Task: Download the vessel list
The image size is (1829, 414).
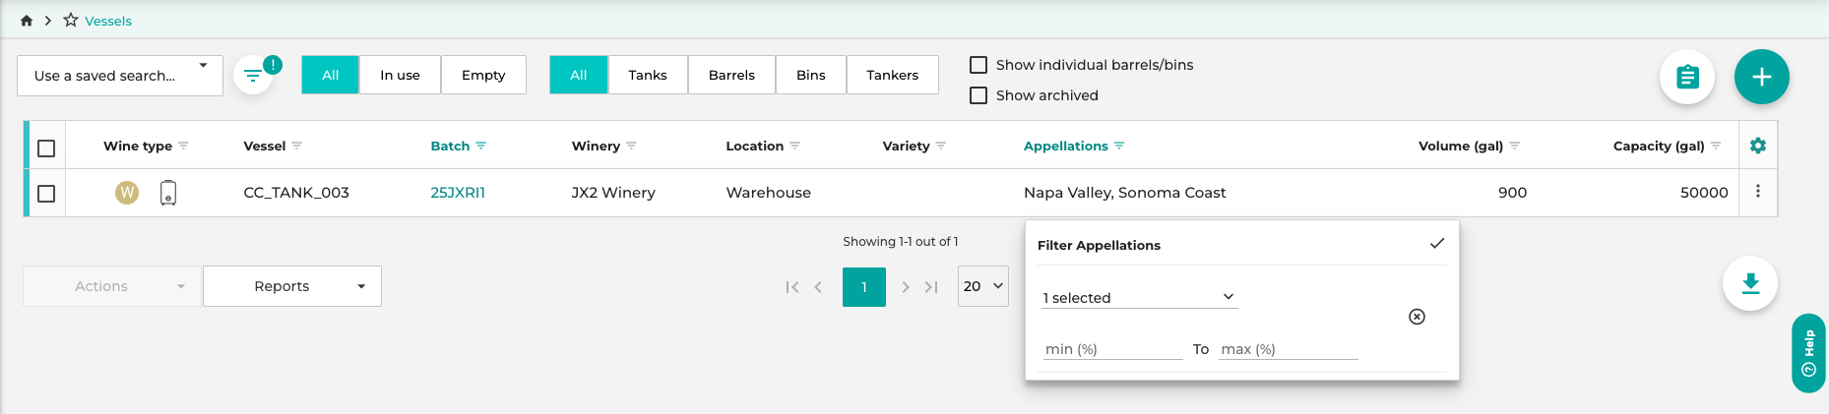Action: click(x=1750, y=283)
